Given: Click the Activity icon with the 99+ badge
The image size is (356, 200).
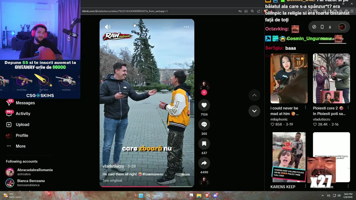Looking at the screenshot, I should [9, 114].
